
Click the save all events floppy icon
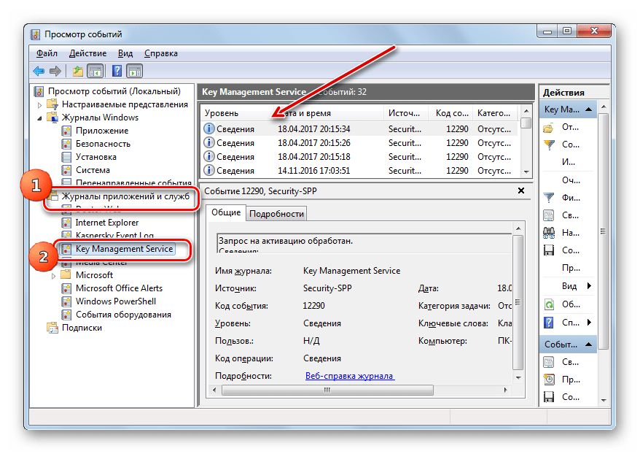549,250
